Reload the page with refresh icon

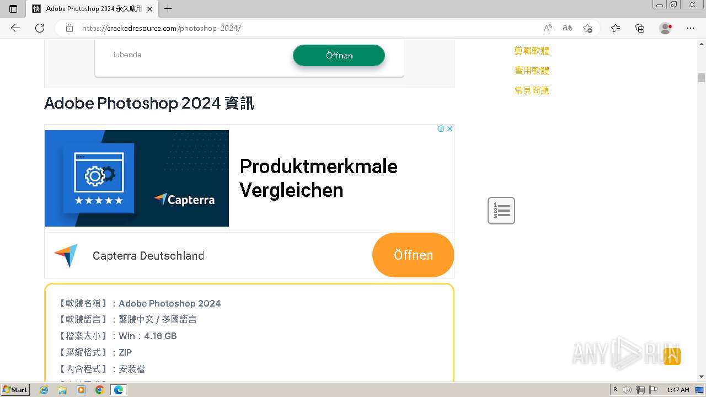click(40, 28)
